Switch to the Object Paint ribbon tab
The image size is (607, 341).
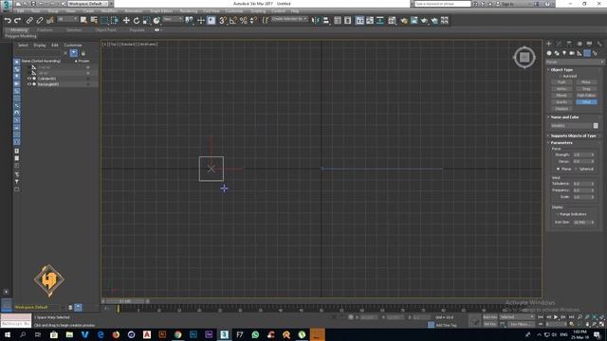click(105, 29)
